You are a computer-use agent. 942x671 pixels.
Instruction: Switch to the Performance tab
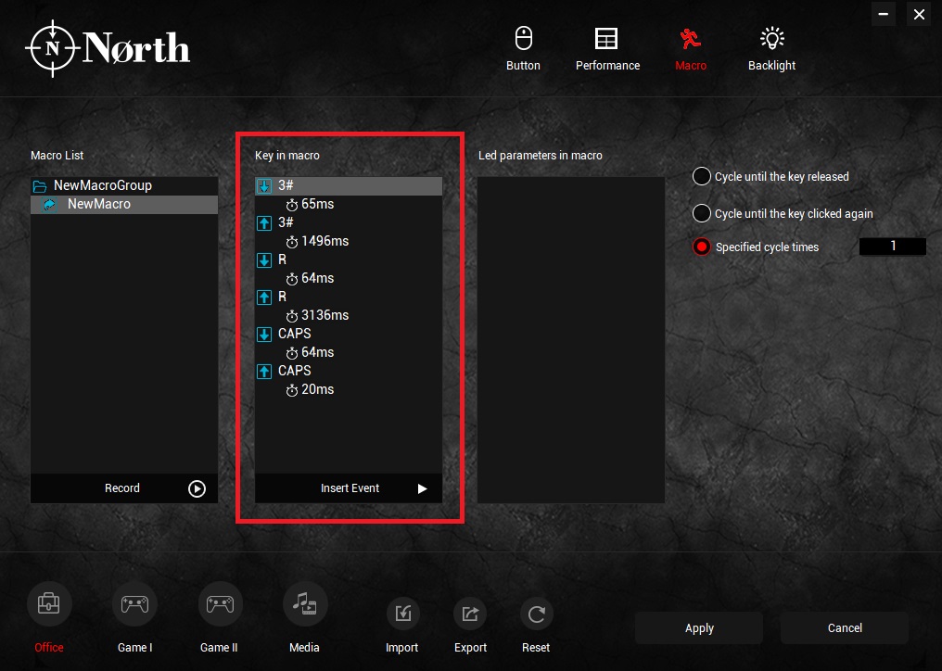[607, 49]
